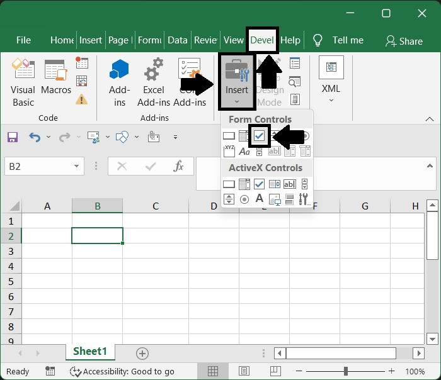The image size is (441, 380).
Task: Click the Share button
Action: click(x=404, y=41)
